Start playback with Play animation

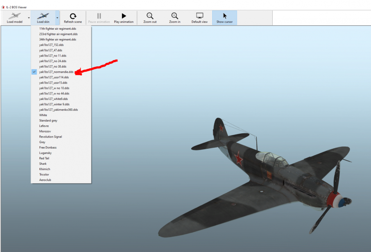[x=124, y=16]
